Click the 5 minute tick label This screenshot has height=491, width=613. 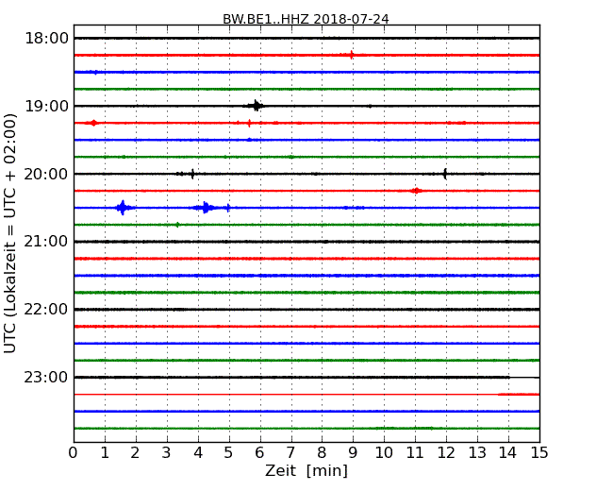228,452
